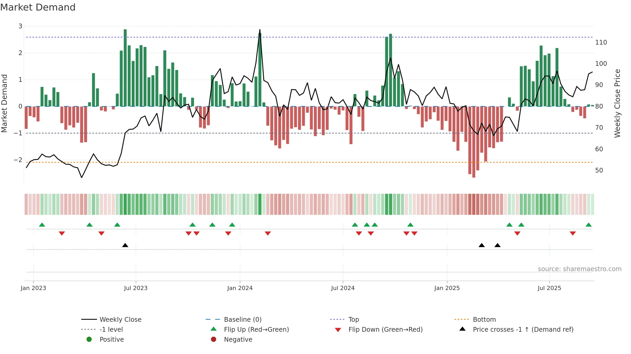Click the −2 demand axis tick label

(18, 160)
